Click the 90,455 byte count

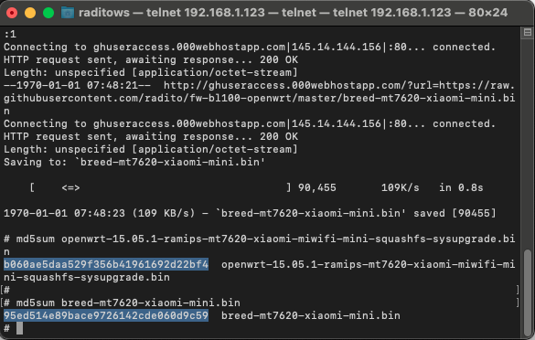[x=317, y=188]
